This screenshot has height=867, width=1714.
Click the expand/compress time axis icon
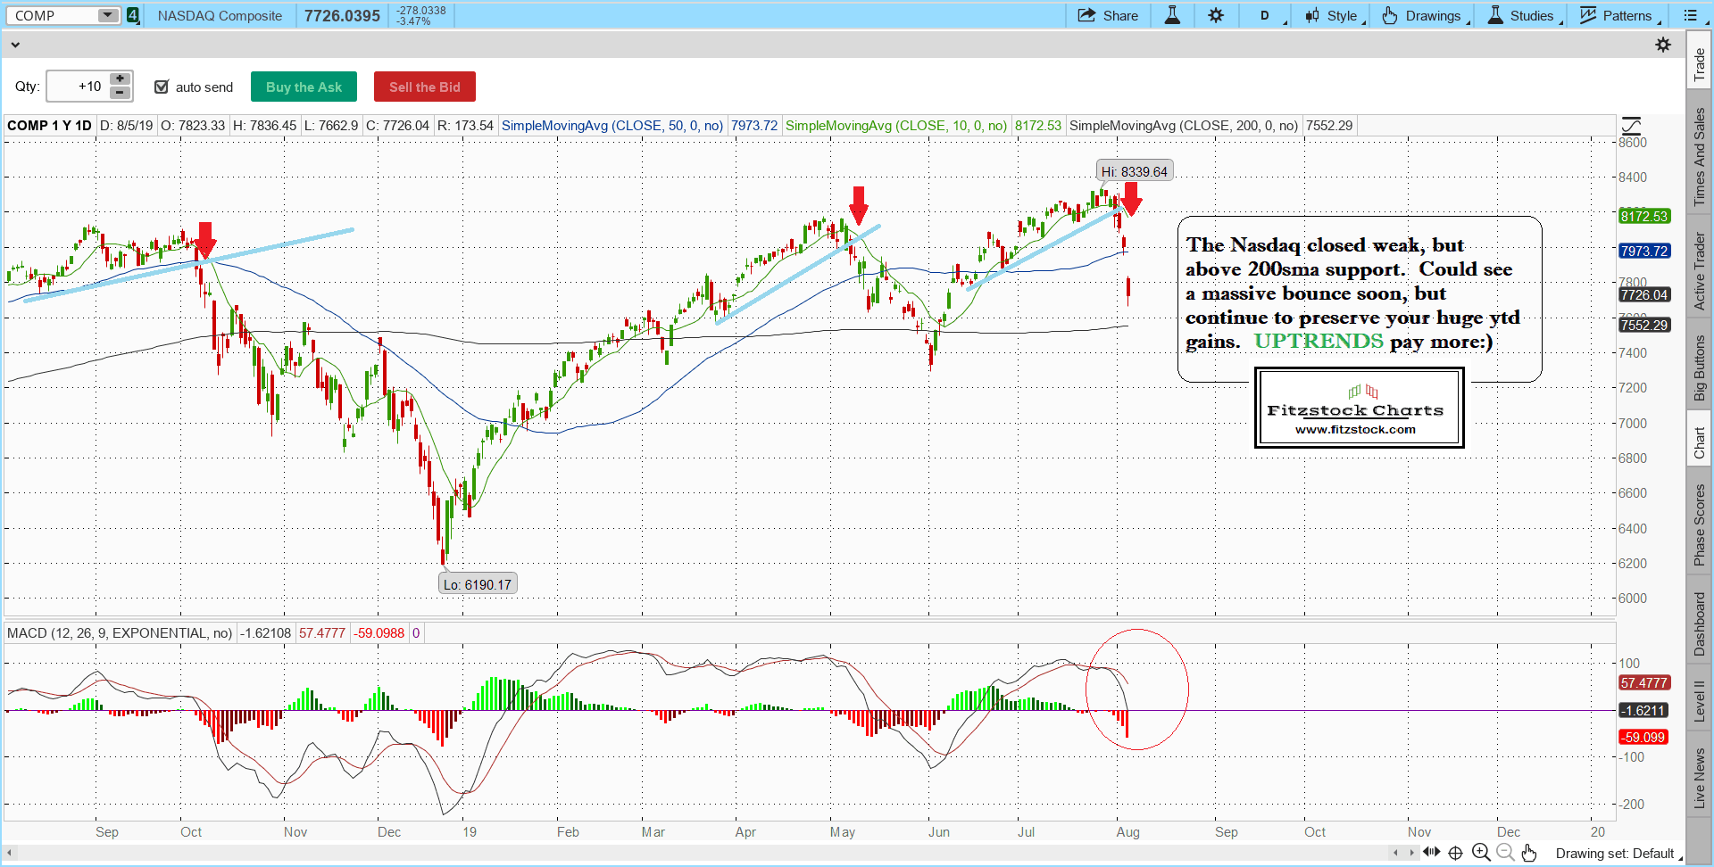coord(1431,852)
